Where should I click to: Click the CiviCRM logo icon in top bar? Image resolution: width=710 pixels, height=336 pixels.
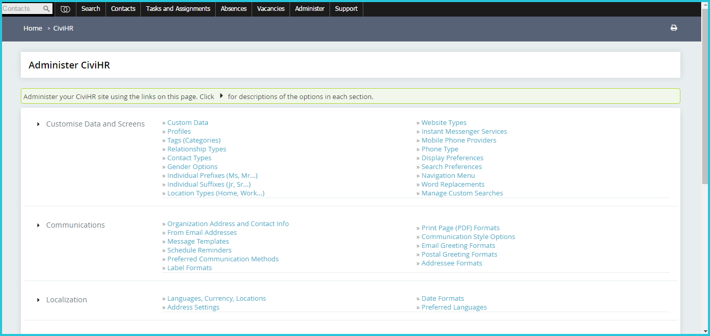click(65, 9)
